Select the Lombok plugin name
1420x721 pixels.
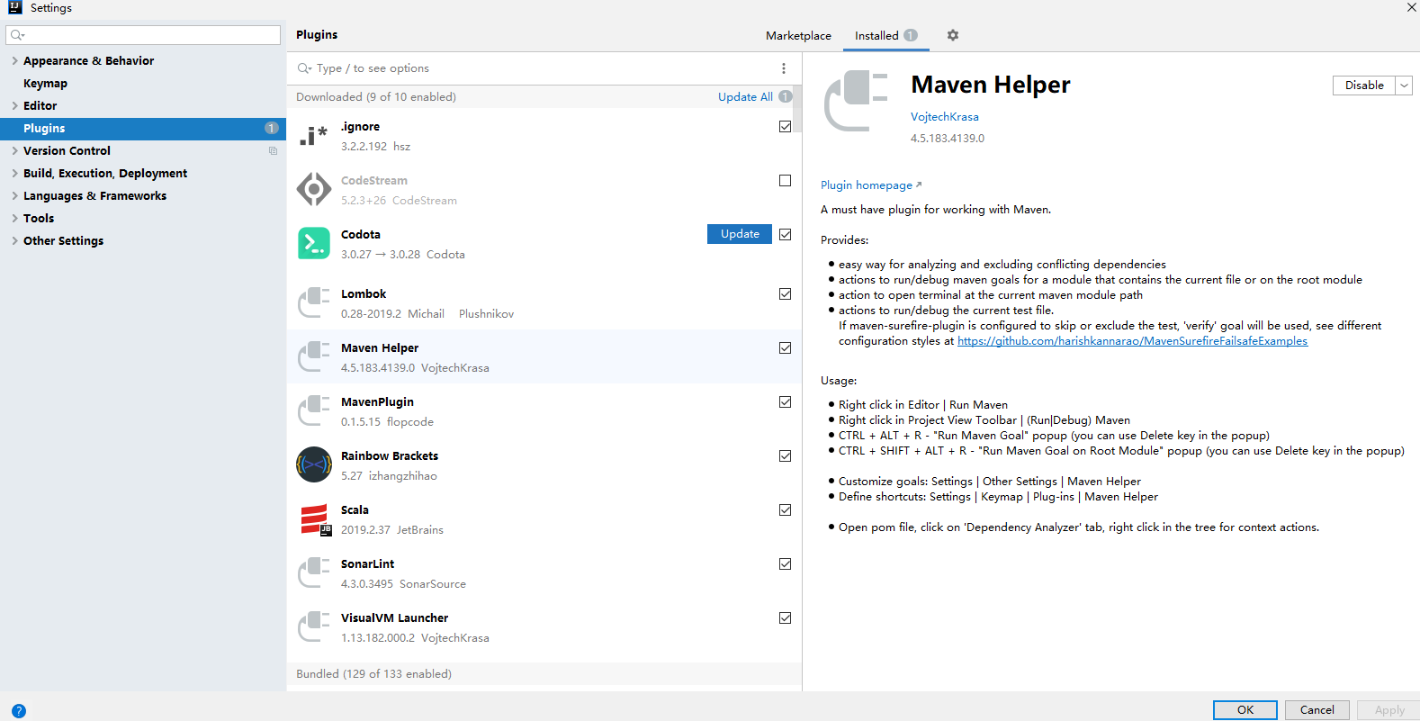[364, 294]
